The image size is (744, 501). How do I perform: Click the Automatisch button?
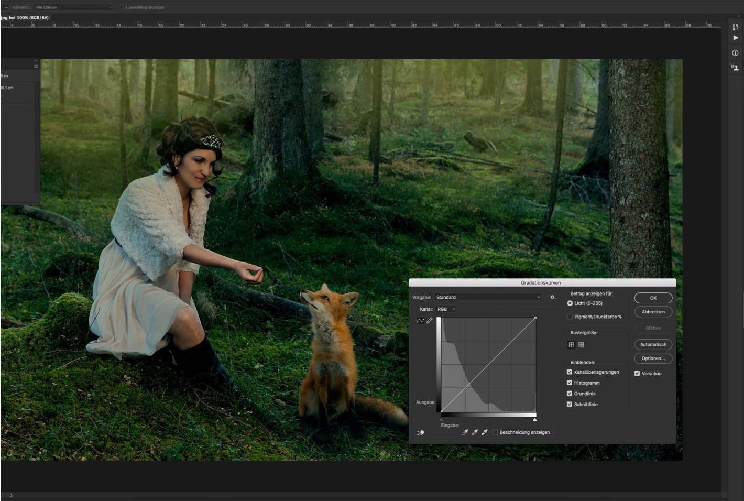click(653, 345)
